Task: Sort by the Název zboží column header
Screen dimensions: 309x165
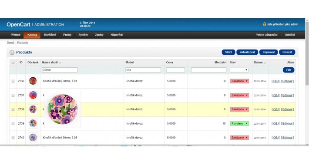Action: (50, 63)
